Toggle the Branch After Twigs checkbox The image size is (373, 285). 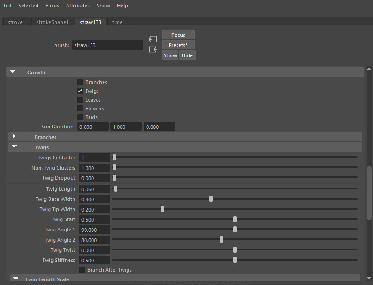[x=82, y=270]
